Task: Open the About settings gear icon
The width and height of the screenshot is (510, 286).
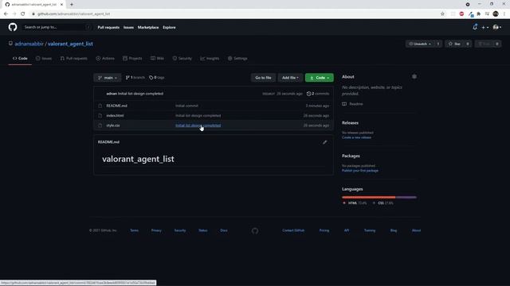Action: click(x=414, y=76)
